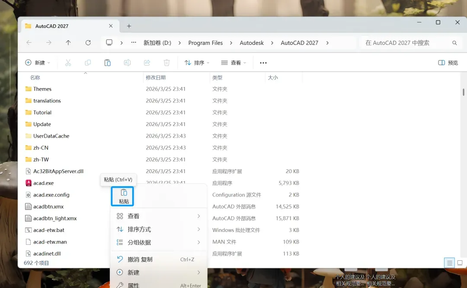
Task: Click the vertical scrollbar thumb
Action: click(464, 92)
